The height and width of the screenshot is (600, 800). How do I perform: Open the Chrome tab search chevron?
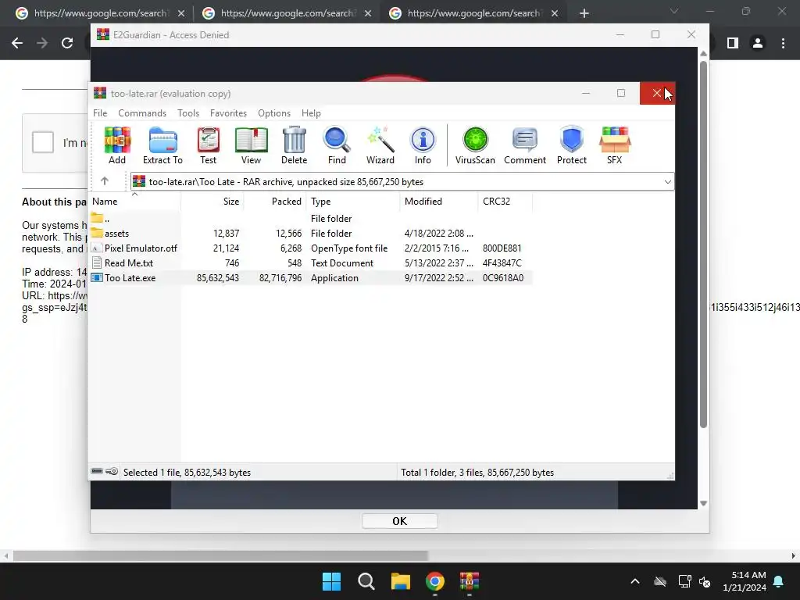674,11
